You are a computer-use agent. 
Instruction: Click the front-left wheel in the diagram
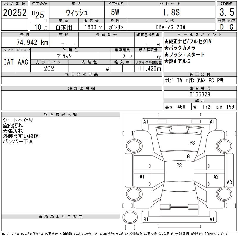click(134, 146)
